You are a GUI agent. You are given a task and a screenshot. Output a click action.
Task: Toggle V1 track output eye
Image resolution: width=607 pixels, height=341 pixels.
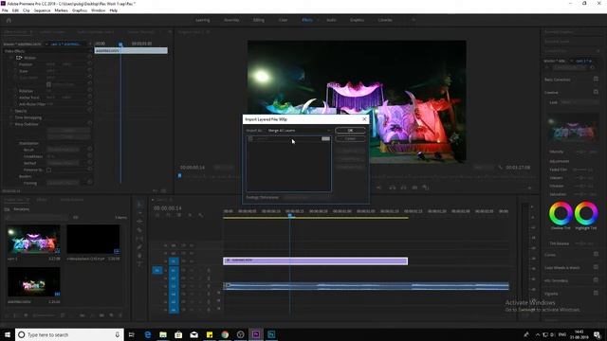[x=192, y=261]
